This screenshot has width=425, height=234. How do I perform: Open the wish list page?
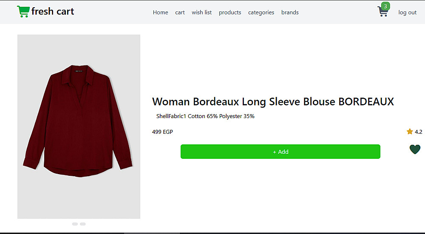[x=201, y=12]
